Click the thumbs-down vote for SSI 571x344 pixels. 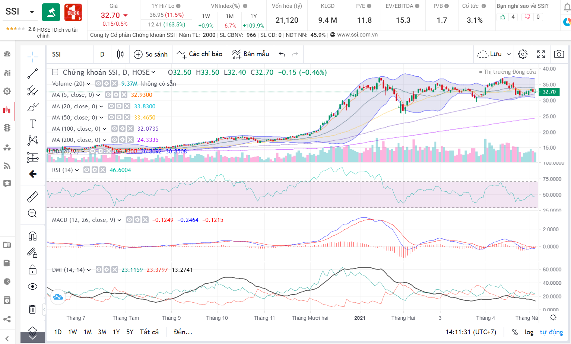point(527,17)
